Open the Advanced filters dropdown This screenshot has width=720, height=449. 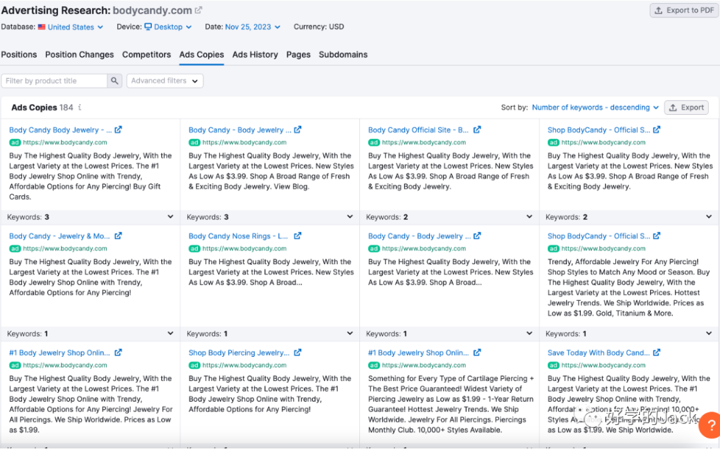click(x=165, y=81)
